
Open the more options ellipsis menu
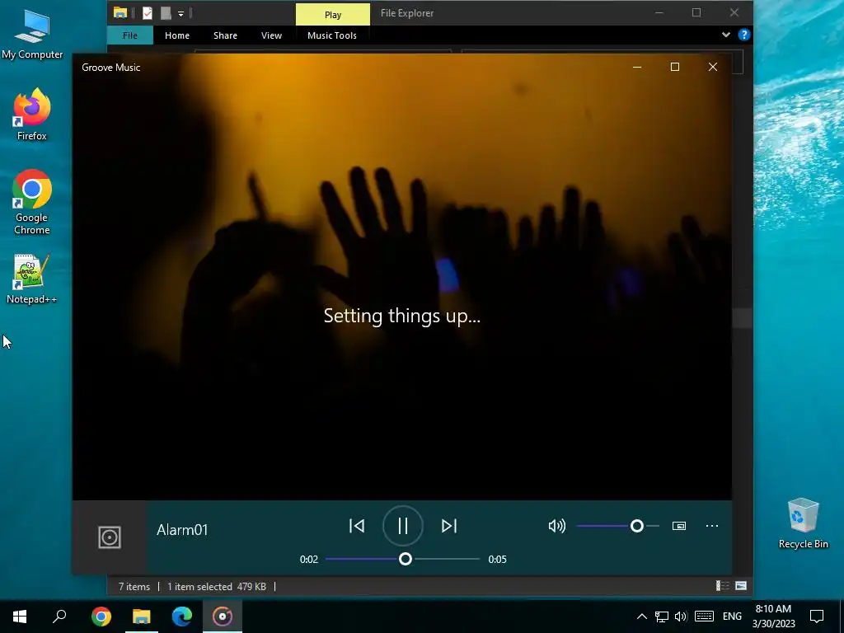click(711, 526)
